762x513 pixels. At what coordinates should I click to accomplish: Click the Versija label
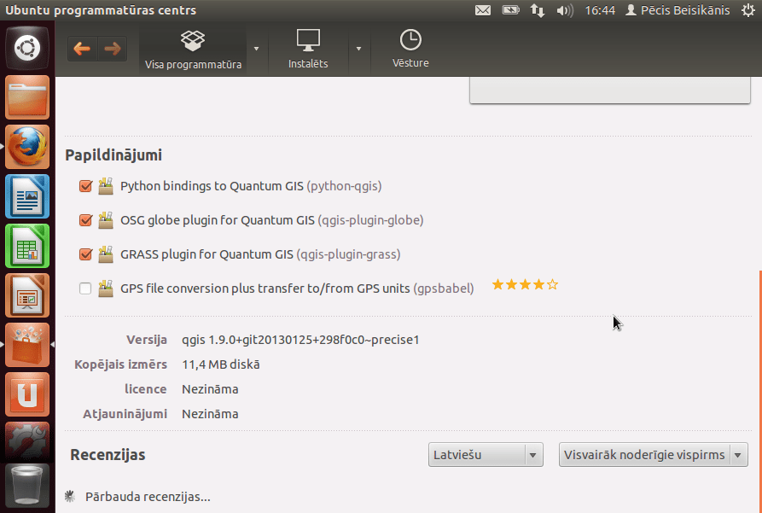[x=147, y=340]
